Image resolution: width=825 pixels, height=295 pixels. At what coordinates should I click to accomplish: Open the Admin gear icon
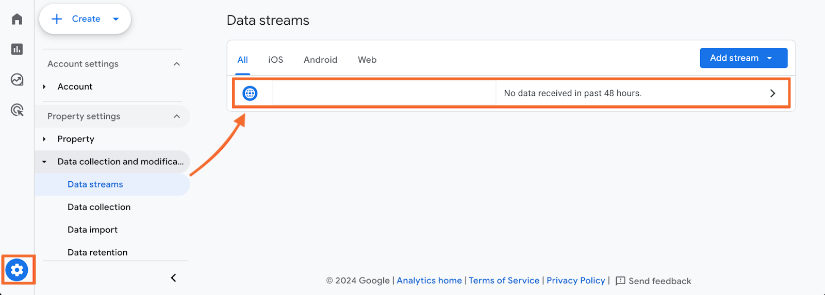click(x=17, y=270)
